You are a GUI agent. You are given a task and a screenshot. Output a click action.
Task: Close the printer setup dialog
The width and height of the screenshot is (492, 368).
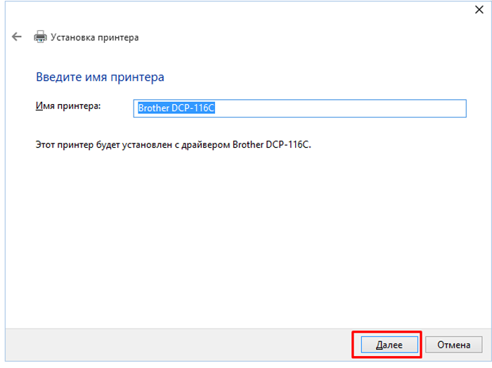pos(479,10)
